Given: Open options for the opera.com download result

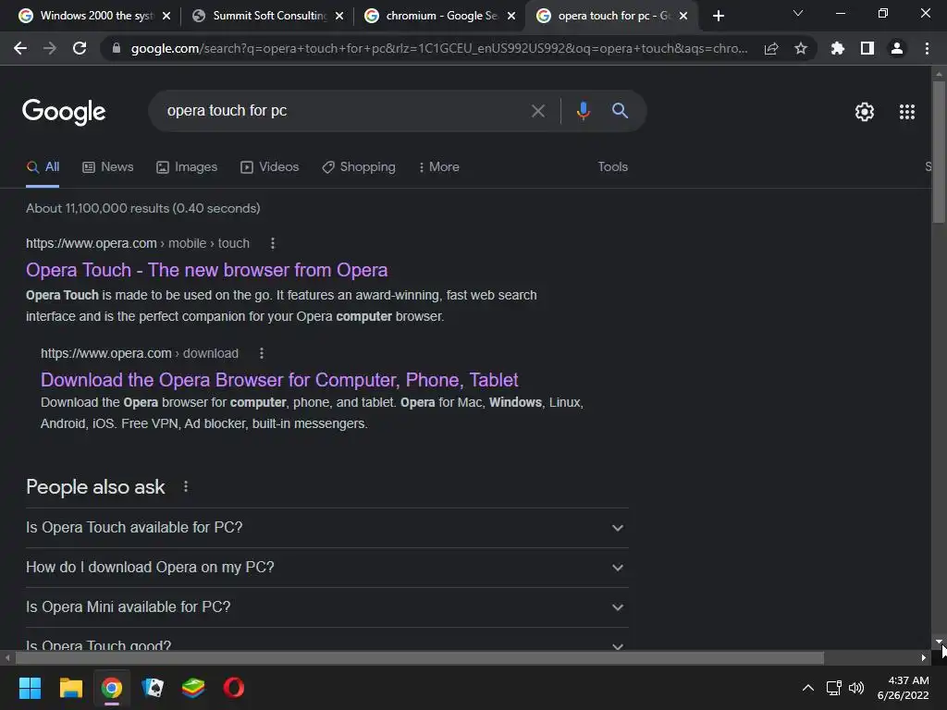Looking at the screenshot, I should pyautogui.click(x=262, y=353).
